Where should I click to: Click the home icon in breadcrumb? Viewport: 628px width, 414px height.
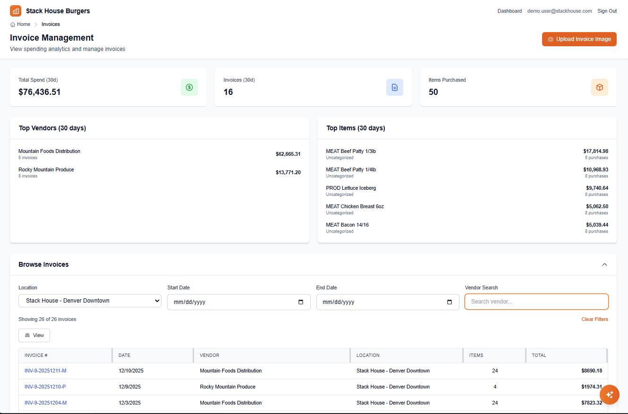(13, 25)
